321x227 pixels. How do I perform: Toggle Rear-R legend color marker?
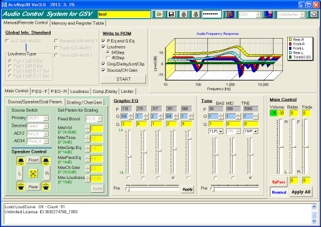click(290, 39)
